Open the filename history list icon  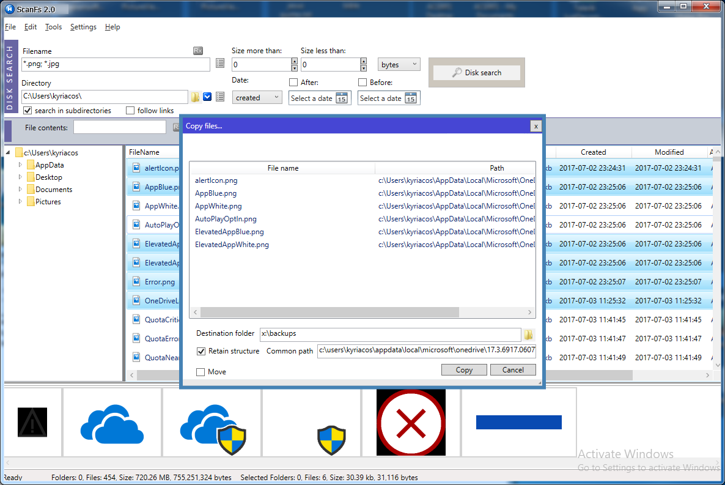pyautogui.click(x=221, y=63)
